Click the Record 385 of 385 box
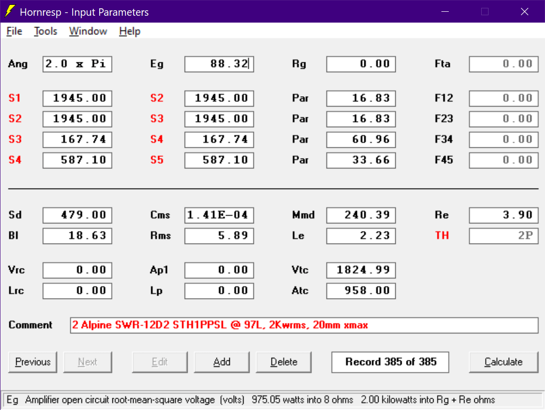Image resolution: width=545 pixels, height=410 pixels. pyautogui.click(x=390, y=362)
